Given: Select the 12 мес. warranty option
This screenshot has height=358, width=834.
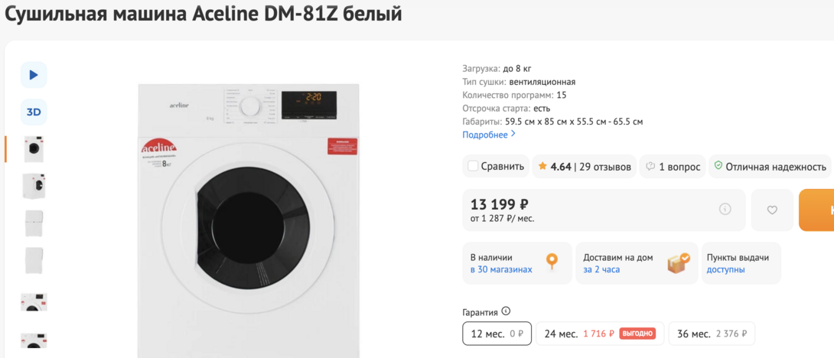Looking at the screenshot, I should point(497,334).
